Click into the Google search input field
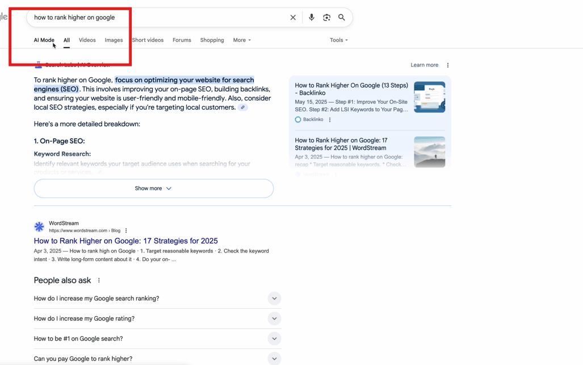This screenshot has height=365, width=583. point(153,18)
